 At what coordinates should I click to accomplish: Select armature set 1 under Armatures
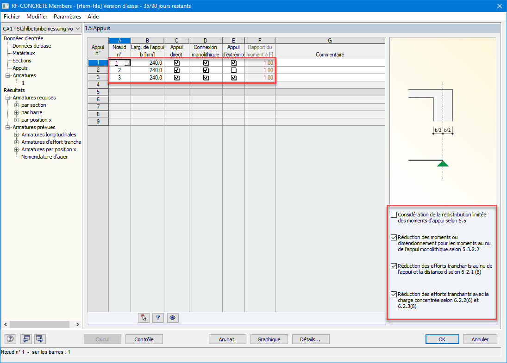tap(23, 83)
